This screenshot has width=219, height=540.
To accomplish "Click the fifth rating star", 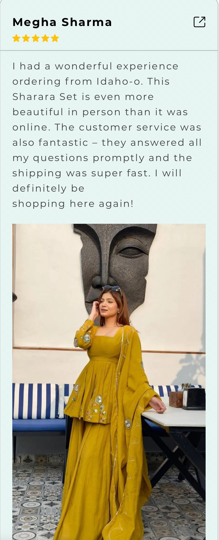I will pos(55,38).
